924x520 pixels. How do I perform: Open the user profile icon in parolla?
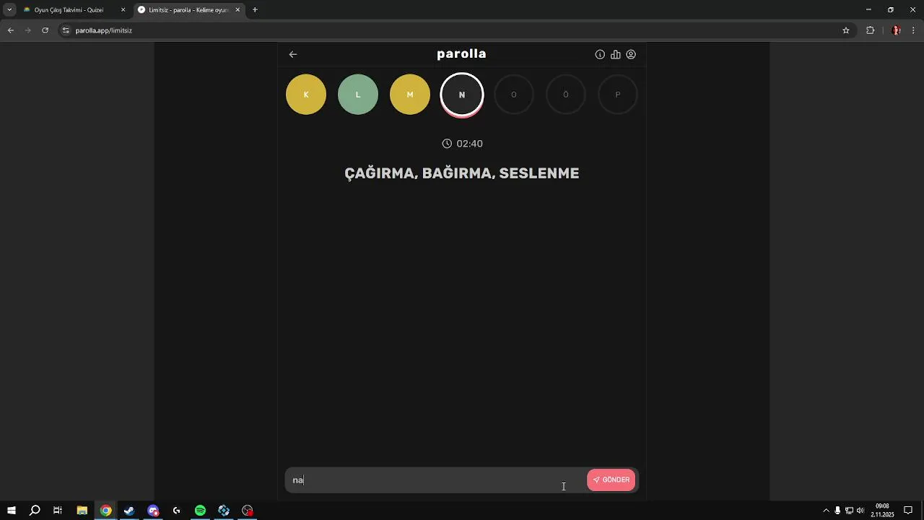(631, 54)
